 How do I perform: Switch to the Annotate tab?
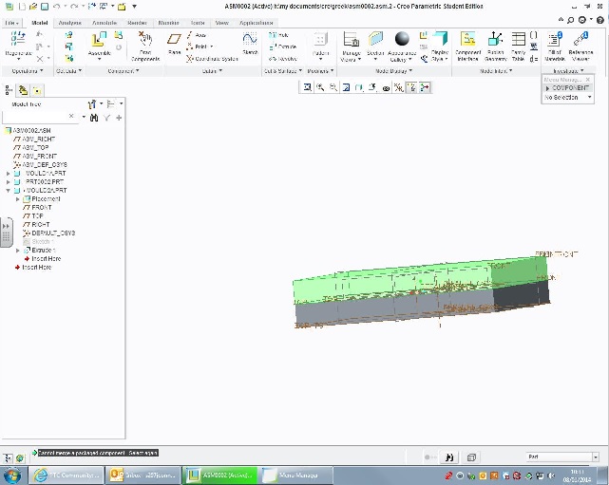105,23
